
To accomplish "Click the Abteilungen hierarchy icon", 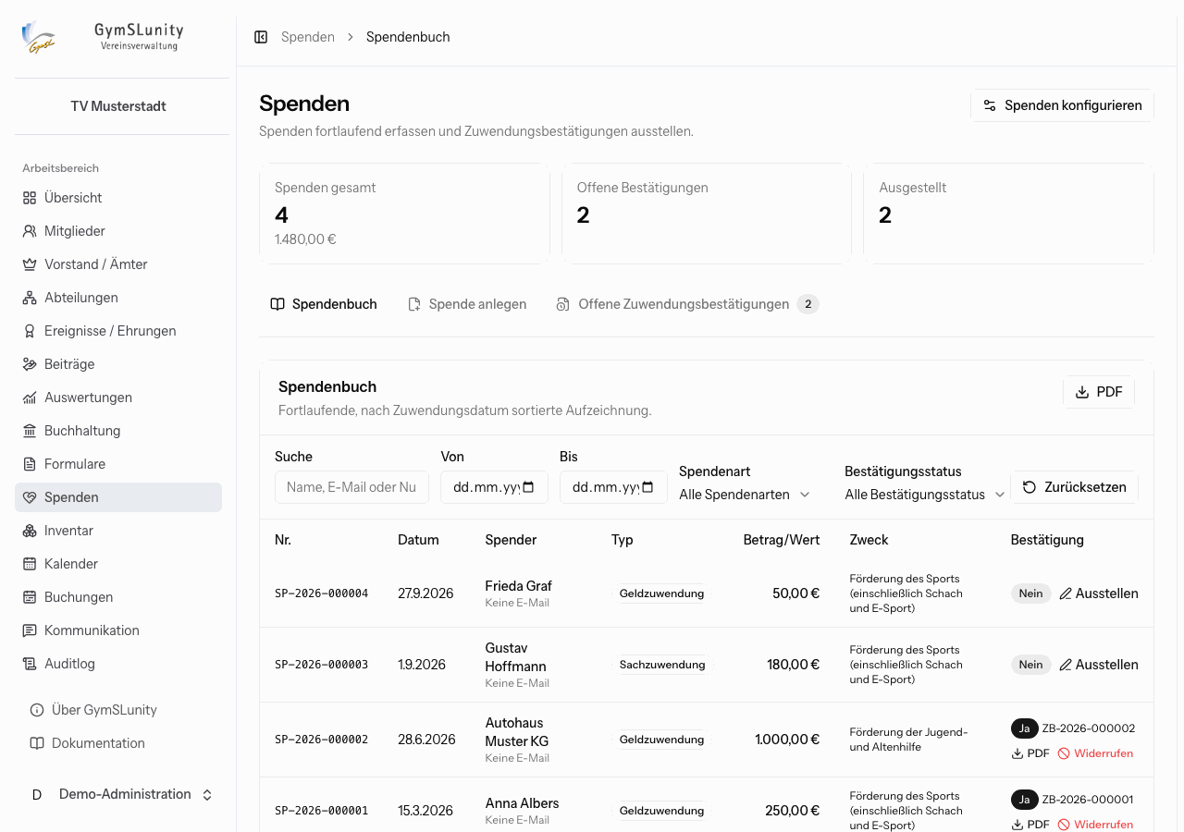I will (30, 298).
